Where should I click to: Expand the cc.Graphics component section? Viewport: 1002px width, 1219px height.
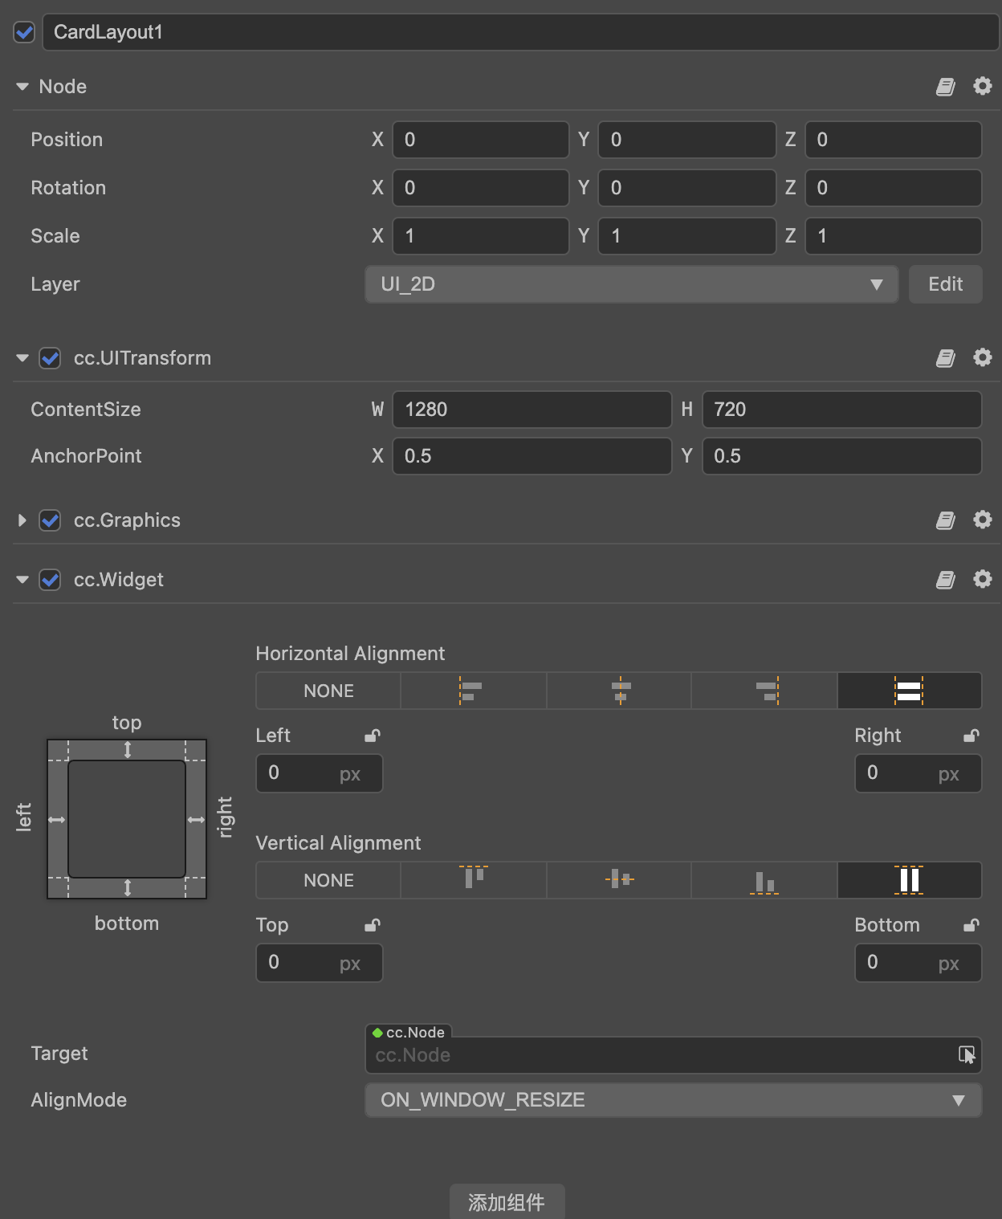click(x=22, y=520)
